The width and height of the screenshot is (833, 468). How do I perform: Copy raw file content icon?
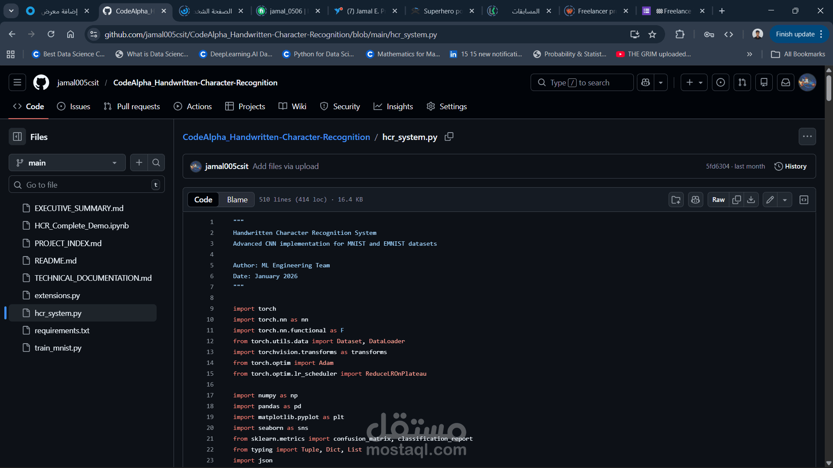736,200
